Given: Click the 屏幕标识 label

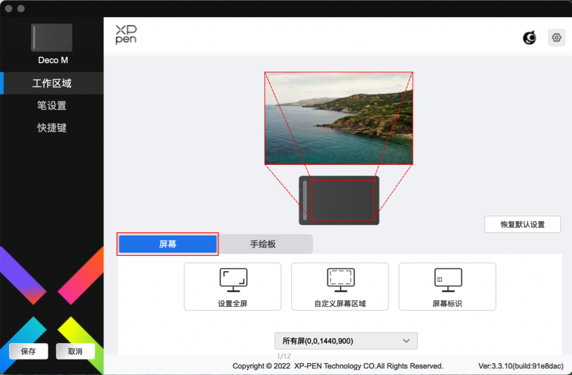Looking at the screenshot, I should pos(447,304).
